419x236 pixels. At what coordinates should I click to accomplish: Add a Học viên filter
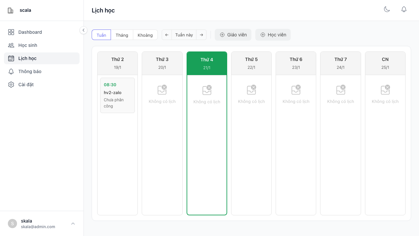273,35
